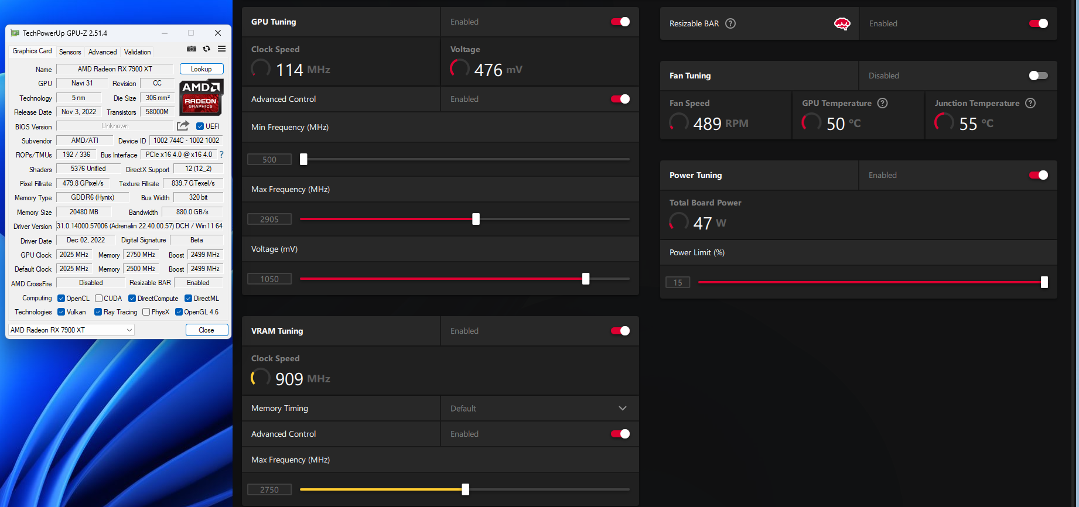This screenshot has width=1079, height=507.
Task: Minimize the GPU-Z window
Action: (x=165, y=33)
